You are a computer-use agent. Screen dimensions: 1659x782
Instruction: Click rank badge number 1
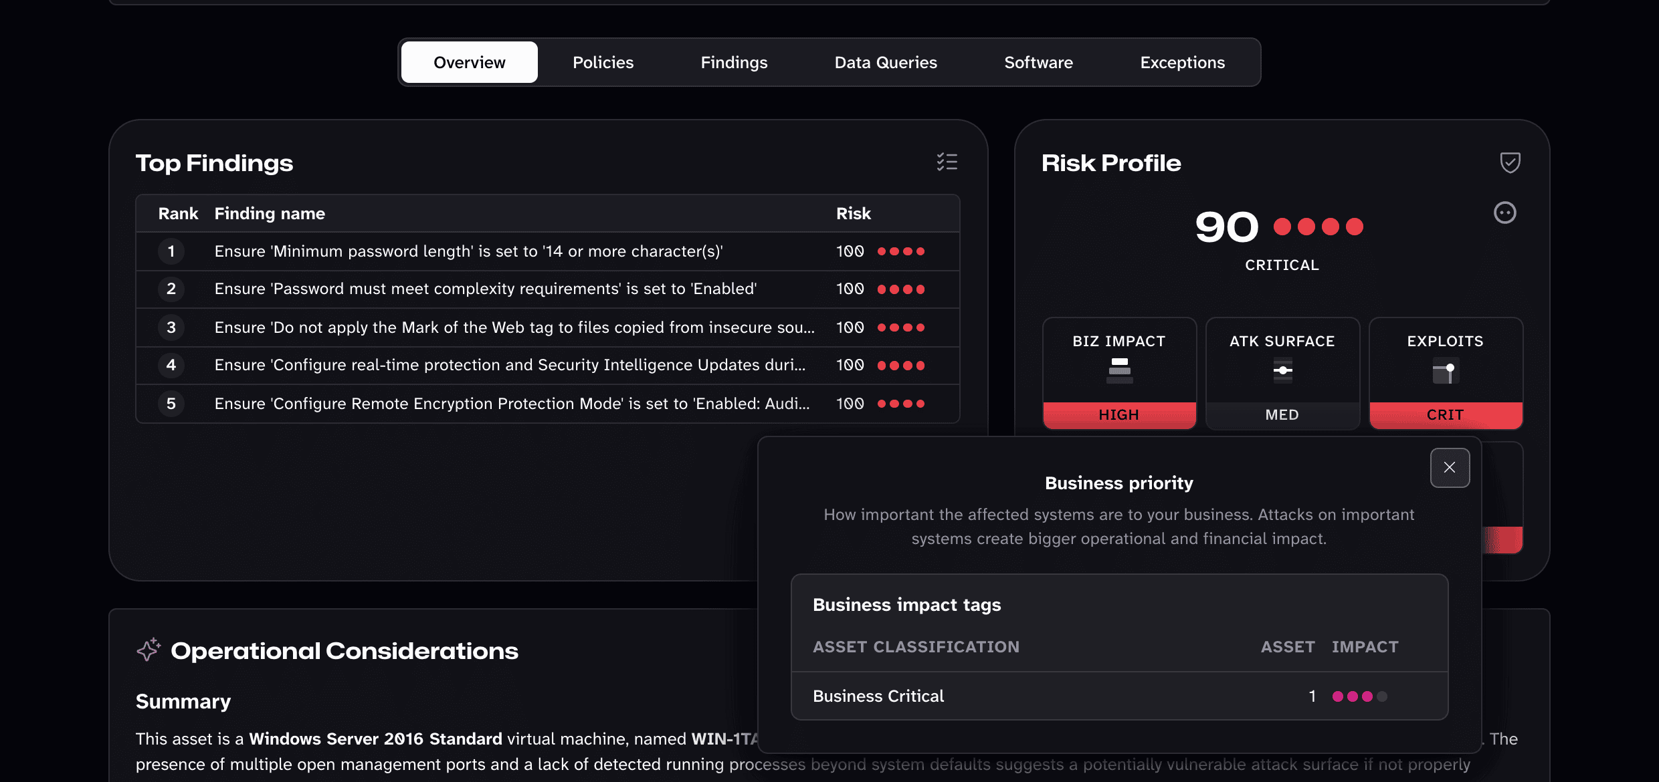click(x=171, y=251)
